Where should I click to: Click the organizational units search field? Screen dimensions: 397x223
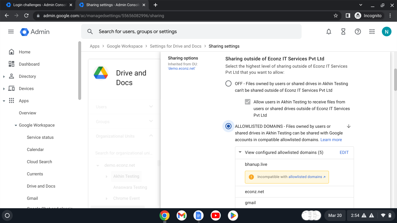pos(124,153)
